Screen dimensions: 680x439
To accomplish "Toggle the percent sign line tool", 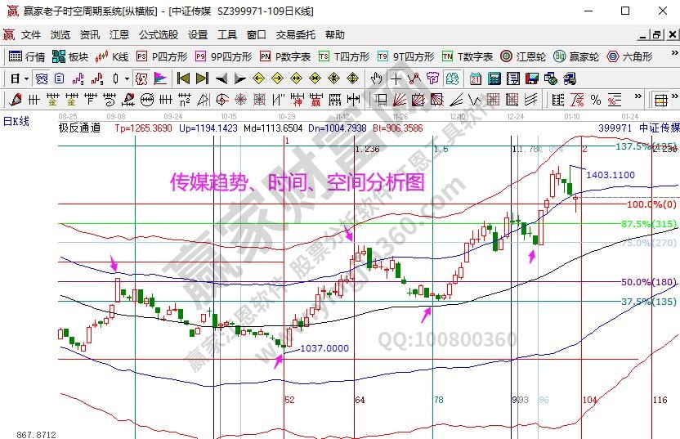I will tap(595, 100).
